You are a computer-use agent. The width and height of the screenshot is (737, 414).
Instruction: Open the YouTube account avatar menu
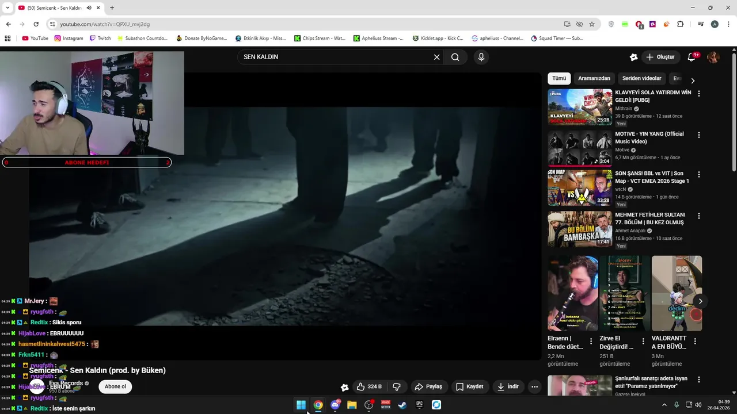pos(713,57)
